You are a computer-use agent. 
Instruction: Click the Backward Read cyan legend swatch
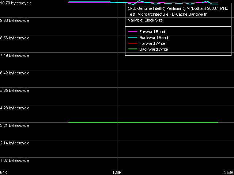coord(132,37)
